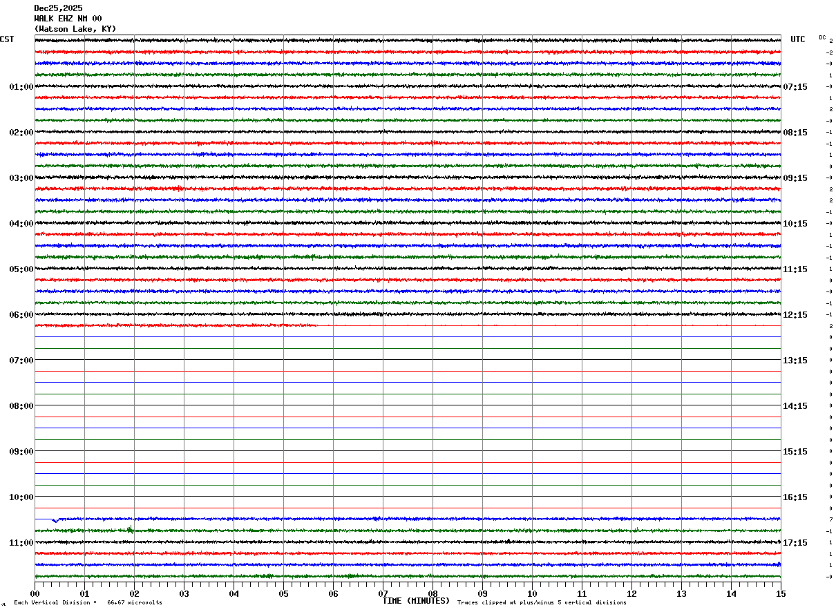Click the DC column header
The width and height of the screenshot is (836, 612).
click(x=822, y=37)
